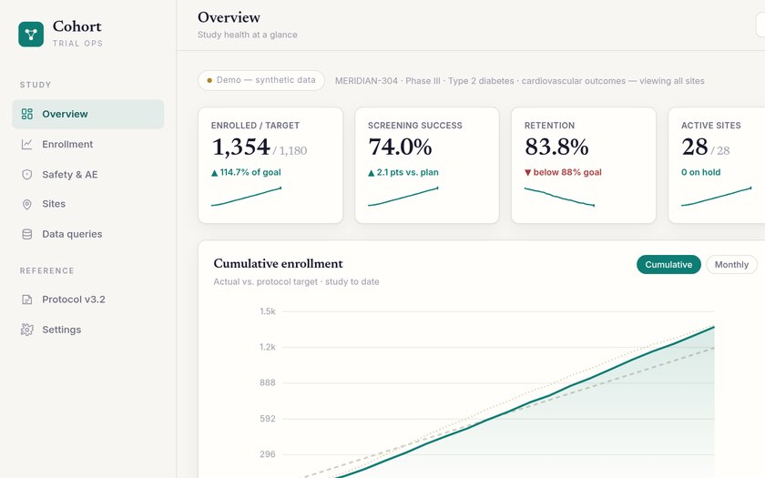Open the Overview page in sidebar
The width and height of the screenshot is (765, 478).
point(87,114)
